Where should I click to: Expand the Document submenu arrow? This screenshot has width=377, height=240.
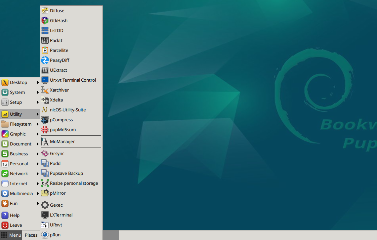[x=37, y=144]
